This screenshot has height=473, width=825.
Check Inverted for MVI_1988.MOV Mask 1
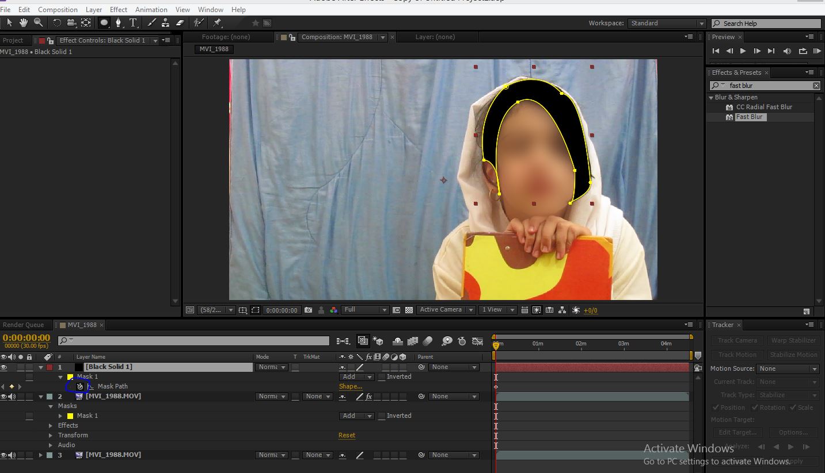(x=381, y=416)
